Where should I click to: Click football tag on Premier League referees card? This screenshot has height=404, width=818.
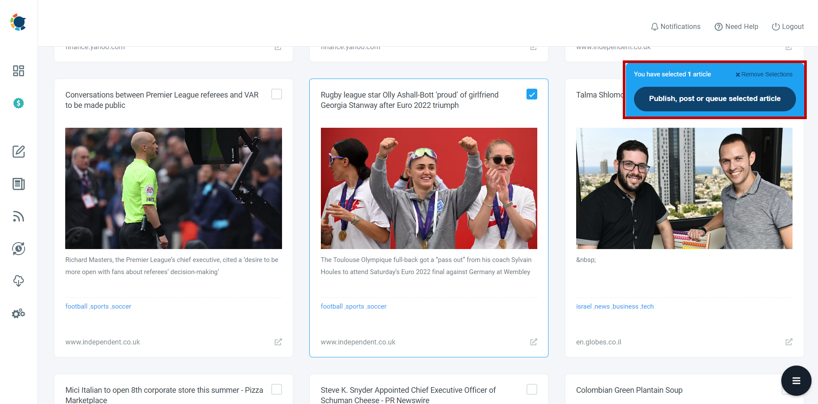pyautogui.click(x=76, y=306)
